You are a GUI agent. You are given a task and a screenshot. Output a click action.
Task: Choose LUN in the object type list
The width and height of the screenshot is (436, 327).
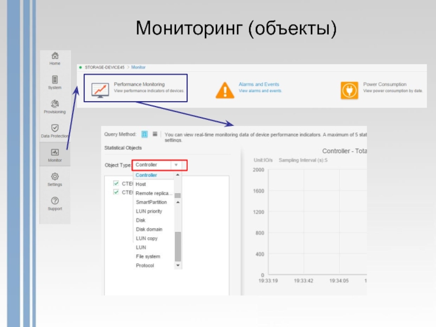pyautogui.click(x=141, y=247)
